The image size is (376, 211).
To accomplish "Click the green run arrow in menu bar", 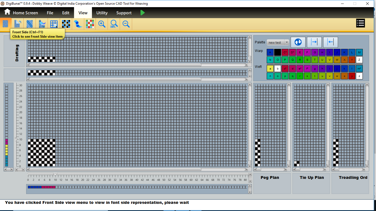I will tap(142, 13).
